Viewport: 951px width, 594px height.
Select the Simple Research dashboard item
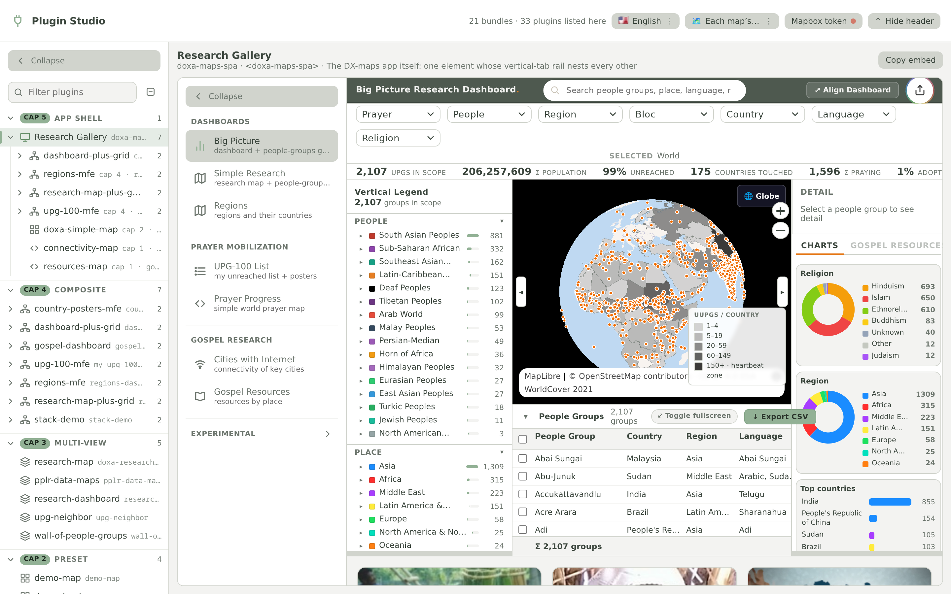[x=262, y=178]
